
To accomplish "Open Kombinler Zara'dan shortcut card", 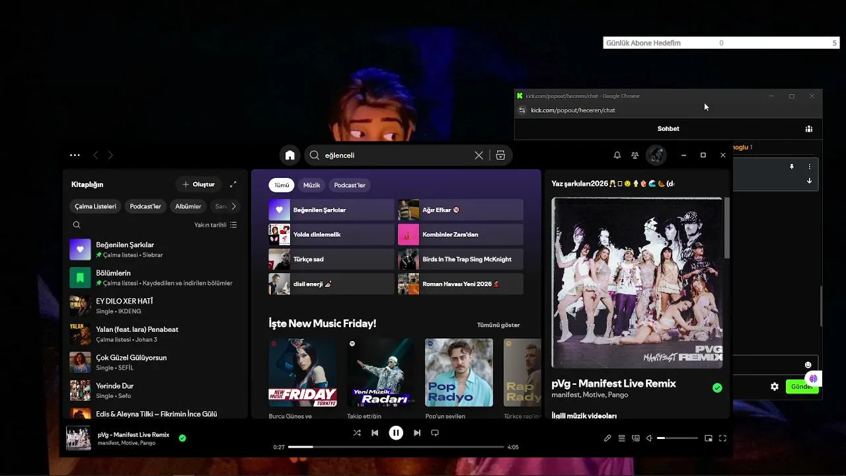I will point(461,235).
